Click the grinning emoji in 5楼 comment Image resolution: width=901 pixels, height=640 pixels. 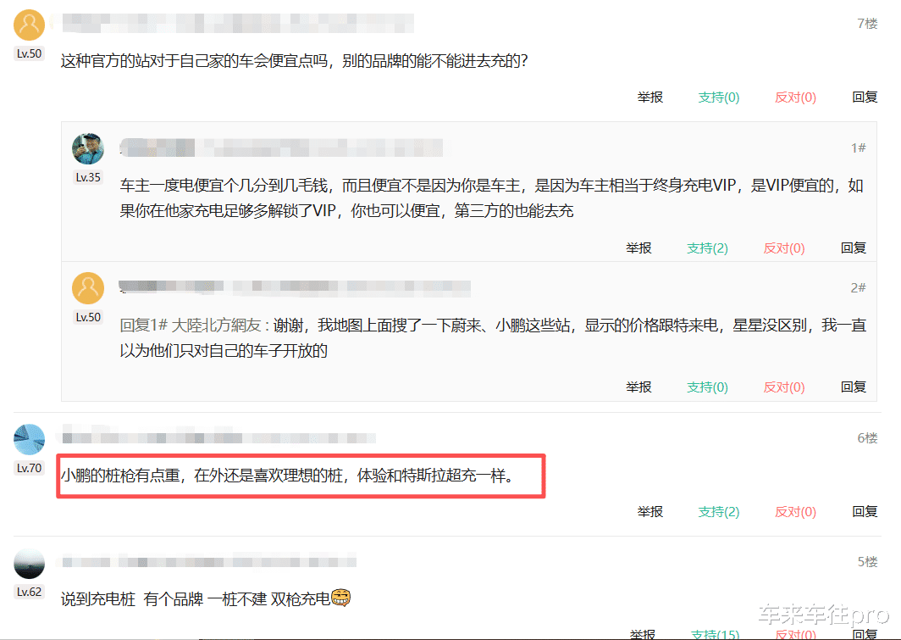pos(340,598)
